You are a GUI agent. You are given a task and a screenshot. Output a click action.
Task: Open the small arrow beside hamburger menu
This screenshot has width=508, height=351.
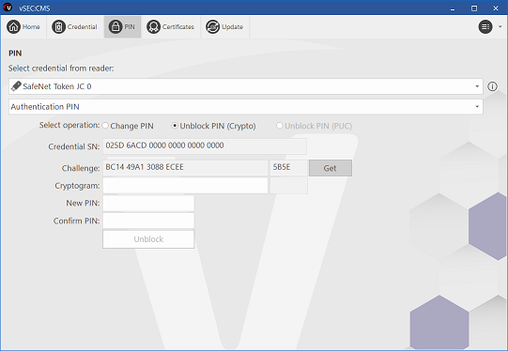[500, 27]
